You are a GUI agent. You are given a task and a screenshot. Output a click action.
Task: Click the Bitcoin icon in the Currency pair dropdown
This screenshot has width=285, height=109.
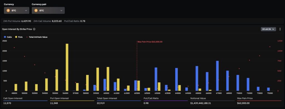(x=36, y=10)
